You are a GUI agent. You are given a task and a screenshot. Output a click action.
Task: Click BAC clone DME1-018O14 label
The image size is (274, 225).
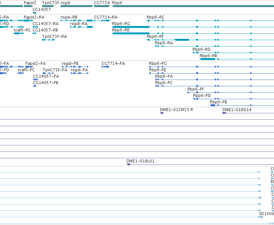click(237, 110)
